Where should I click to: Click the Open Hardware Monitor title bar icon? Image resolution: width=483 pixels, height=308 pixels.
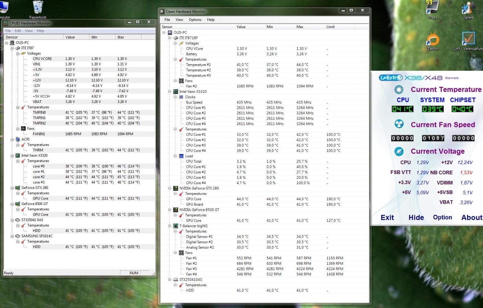click(162, 12)
